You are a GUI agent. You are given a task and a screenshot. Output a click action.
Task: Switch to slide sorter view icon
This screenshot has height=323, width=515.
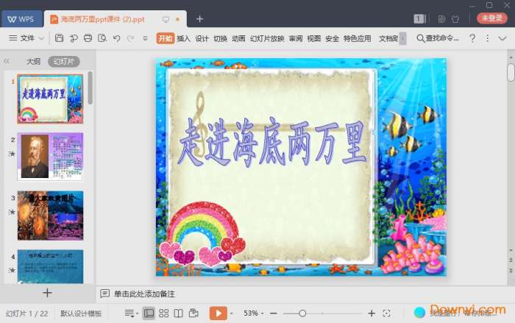pos(163,313)
